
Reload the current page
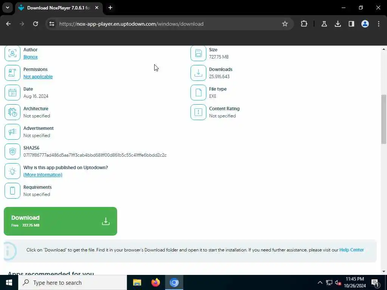tap(36, 24)
